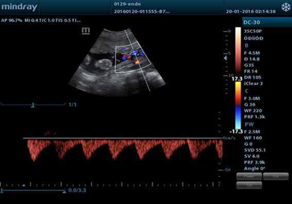Click the snowflake freeze icon

tap(286, 7)
